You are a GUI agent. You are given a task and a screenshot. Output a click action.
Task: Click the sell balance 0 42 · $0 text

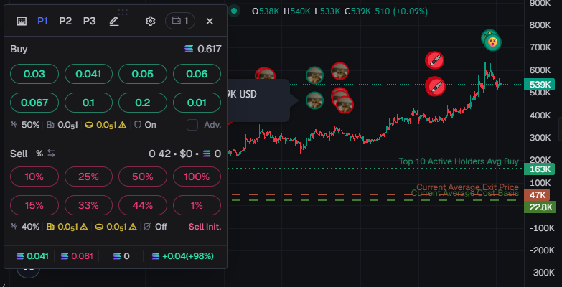click(x=185, y=154)
